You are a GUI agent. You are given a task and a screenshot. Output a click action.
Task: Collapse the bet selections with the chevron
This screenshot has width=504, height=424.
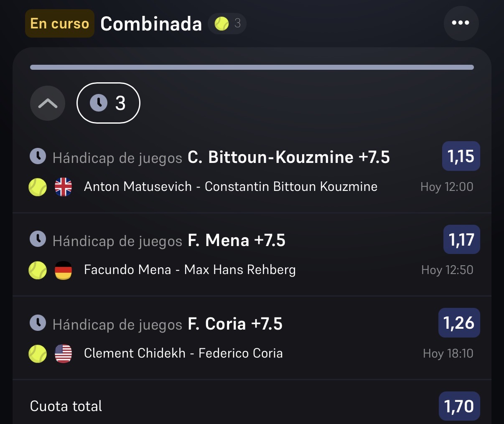coord(48,103)
